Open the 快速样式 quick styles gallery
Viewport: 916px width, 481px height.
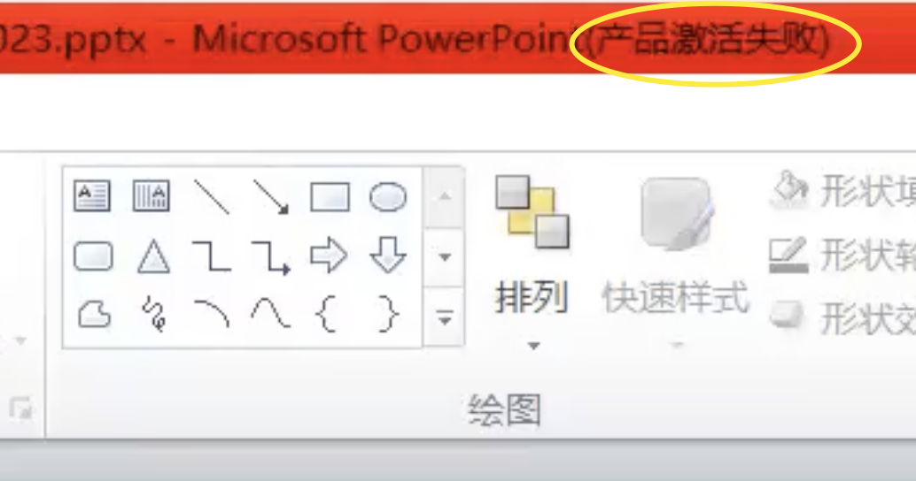tap(676, 263)
